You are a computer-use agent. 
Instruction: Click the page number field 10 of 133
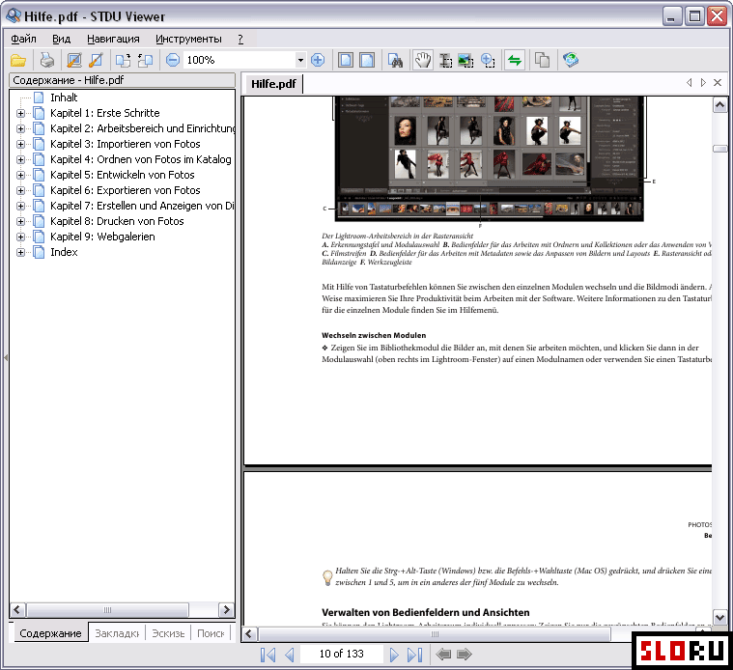tap(341, 654)
